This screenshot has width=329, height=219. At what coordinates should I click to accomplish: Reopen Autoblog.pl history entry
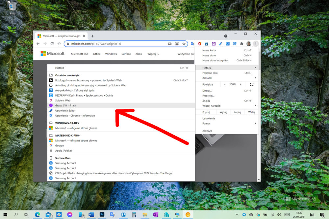tap(121, 85)
